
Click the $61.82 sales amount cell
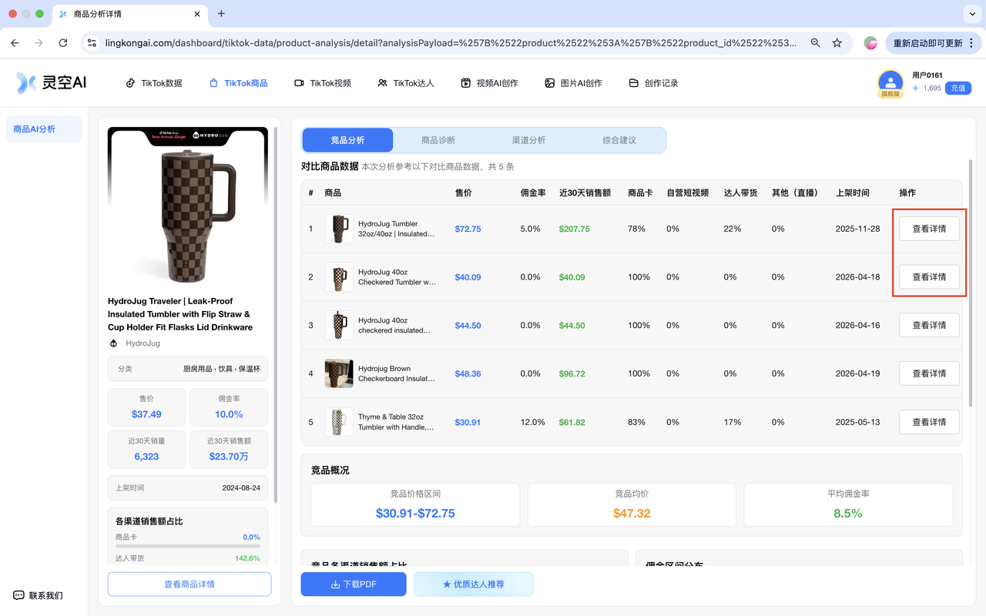click(572, 422)
